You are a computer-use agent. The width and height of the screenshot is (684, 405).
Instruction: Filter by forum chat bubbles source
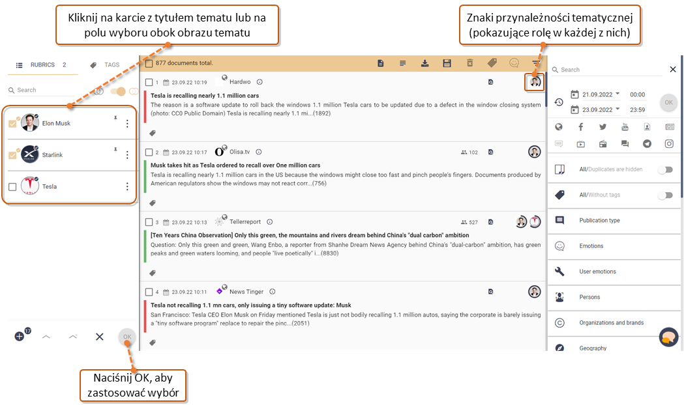tap(625, 144)
